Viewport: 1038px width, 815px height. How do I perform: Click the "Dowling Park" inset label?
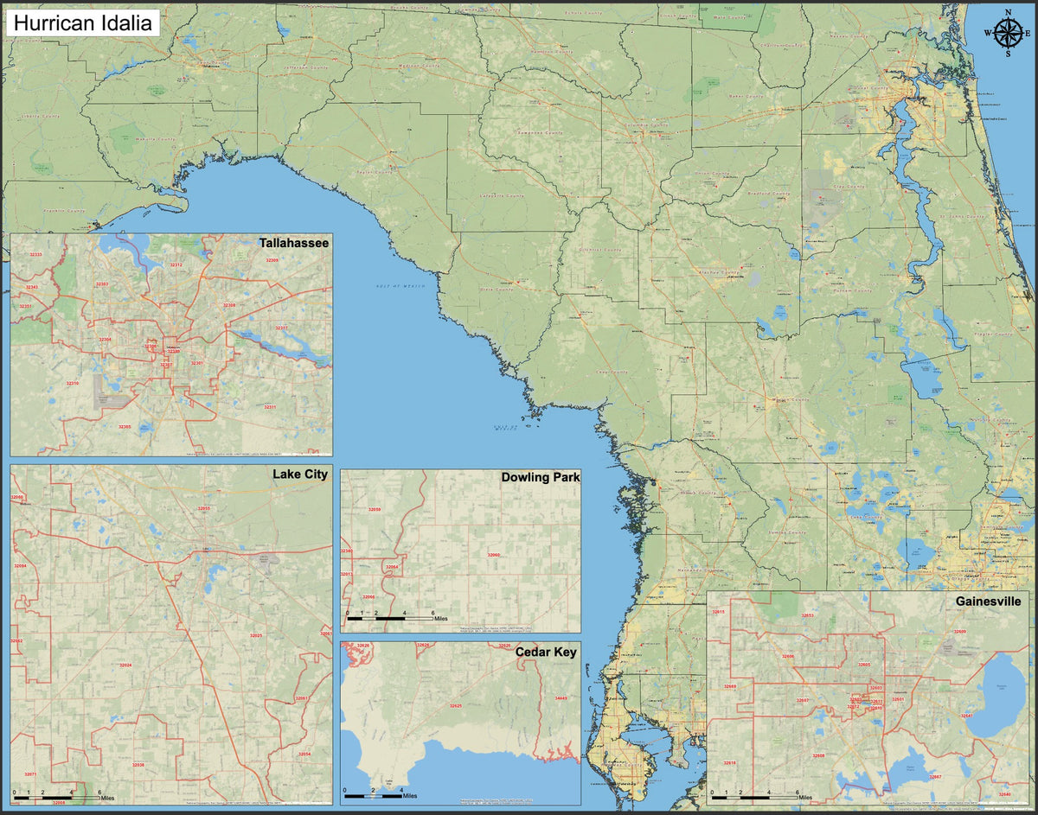point(541,476)
